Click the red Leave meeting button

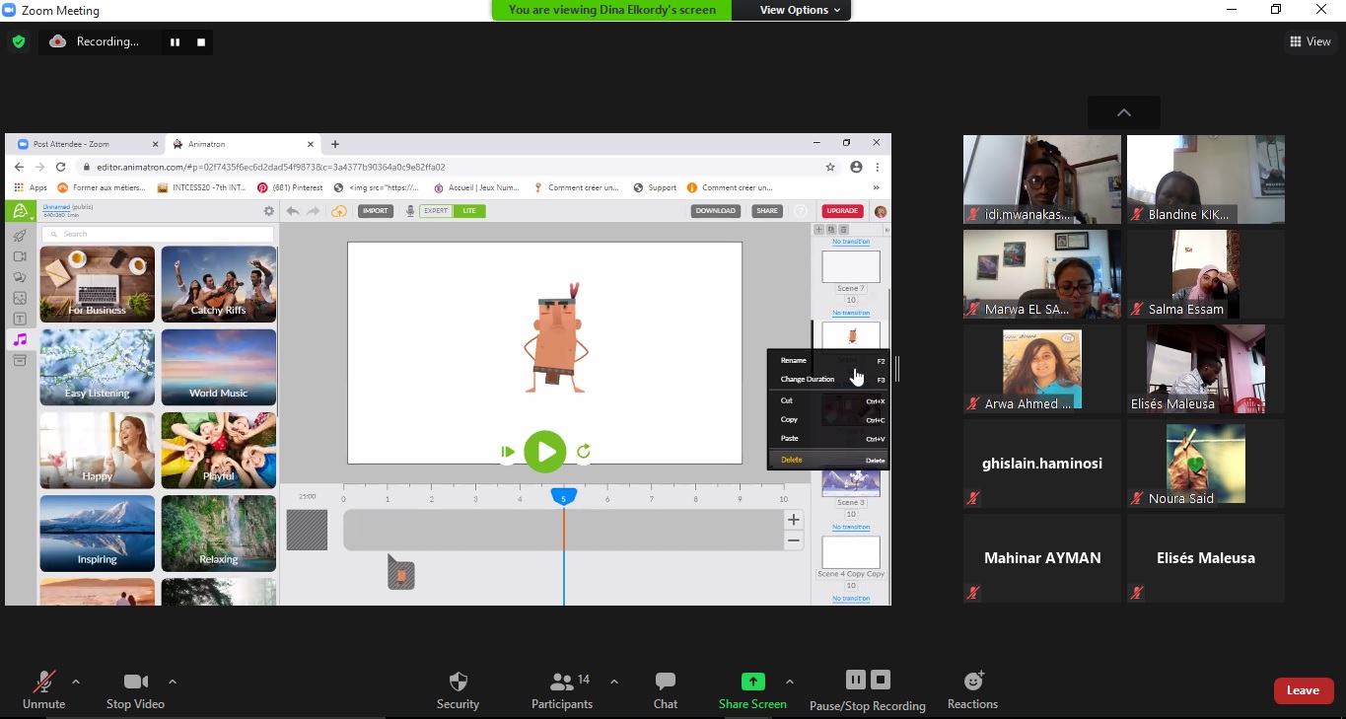click(1303, 690)
